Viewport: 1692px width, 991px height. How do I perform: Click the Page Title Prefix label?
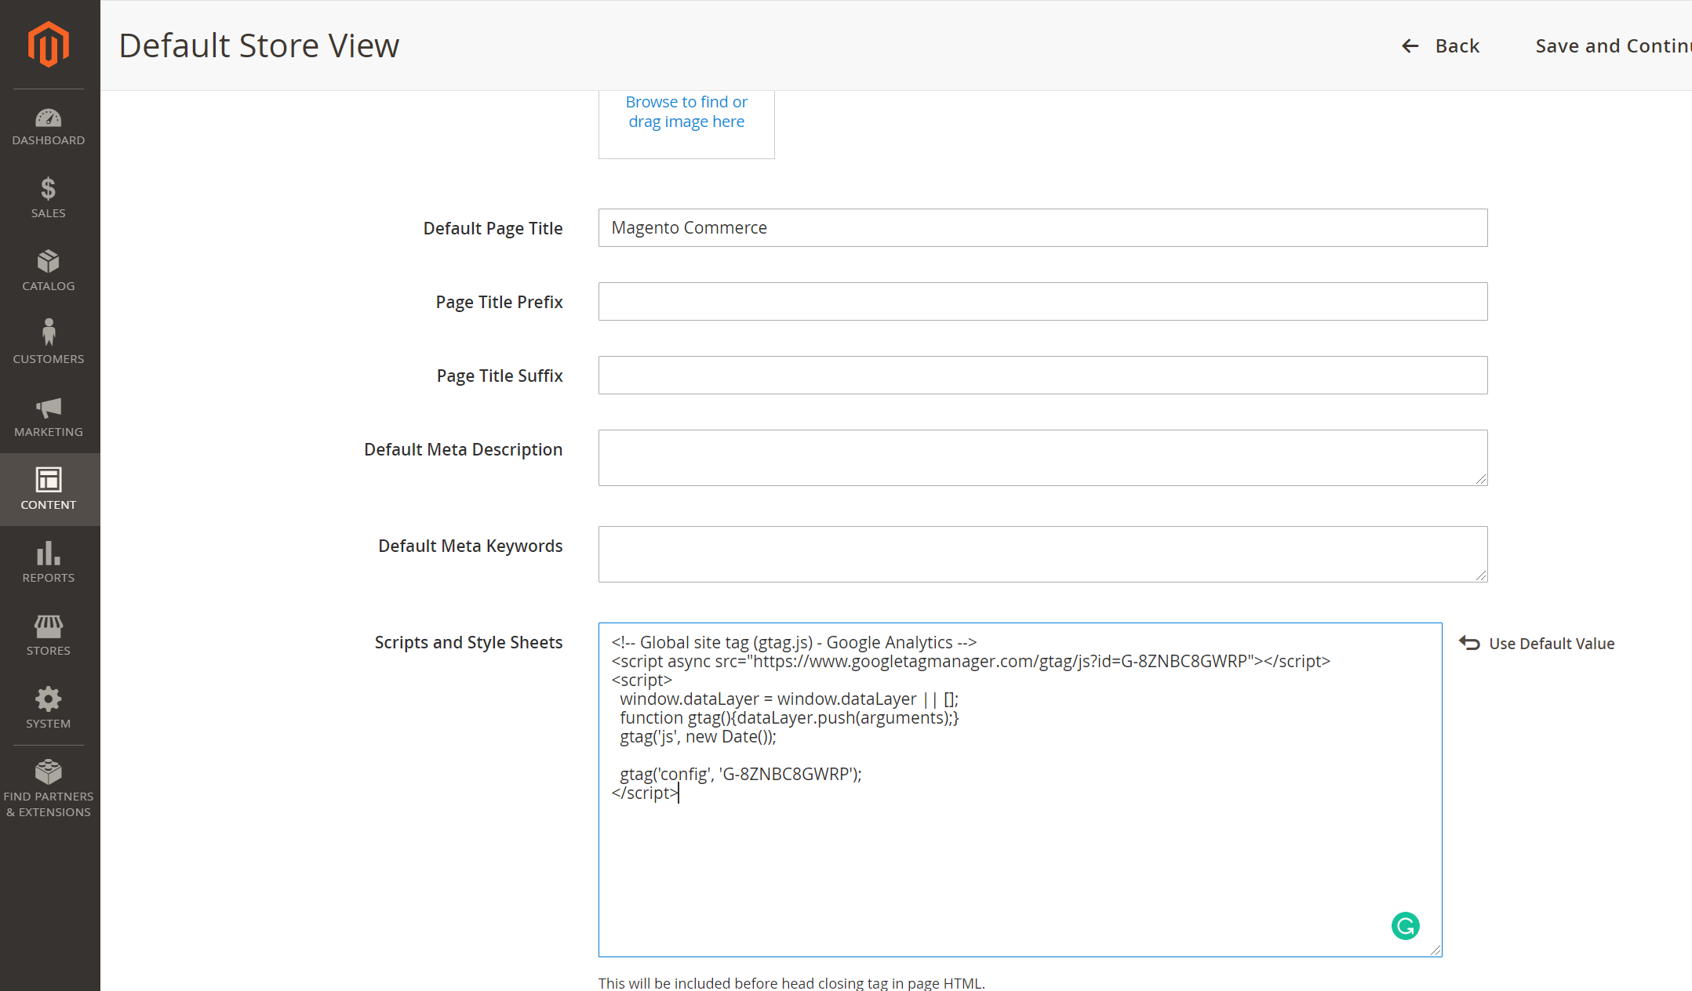point(499,302)
